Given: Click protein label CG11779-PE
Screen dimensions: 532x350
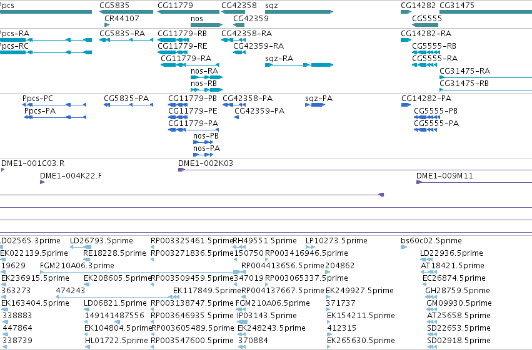Looking at the screenshot, I should [x=193, y=111].
